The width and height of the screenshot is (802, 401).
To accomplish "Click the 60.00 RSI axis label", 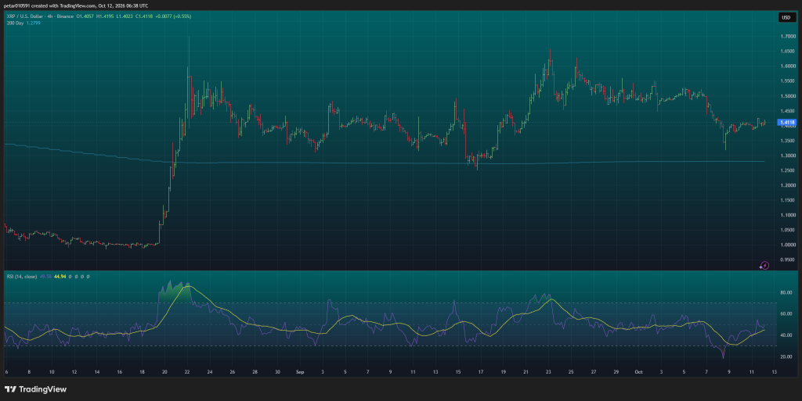I will (x=786, y=314).
